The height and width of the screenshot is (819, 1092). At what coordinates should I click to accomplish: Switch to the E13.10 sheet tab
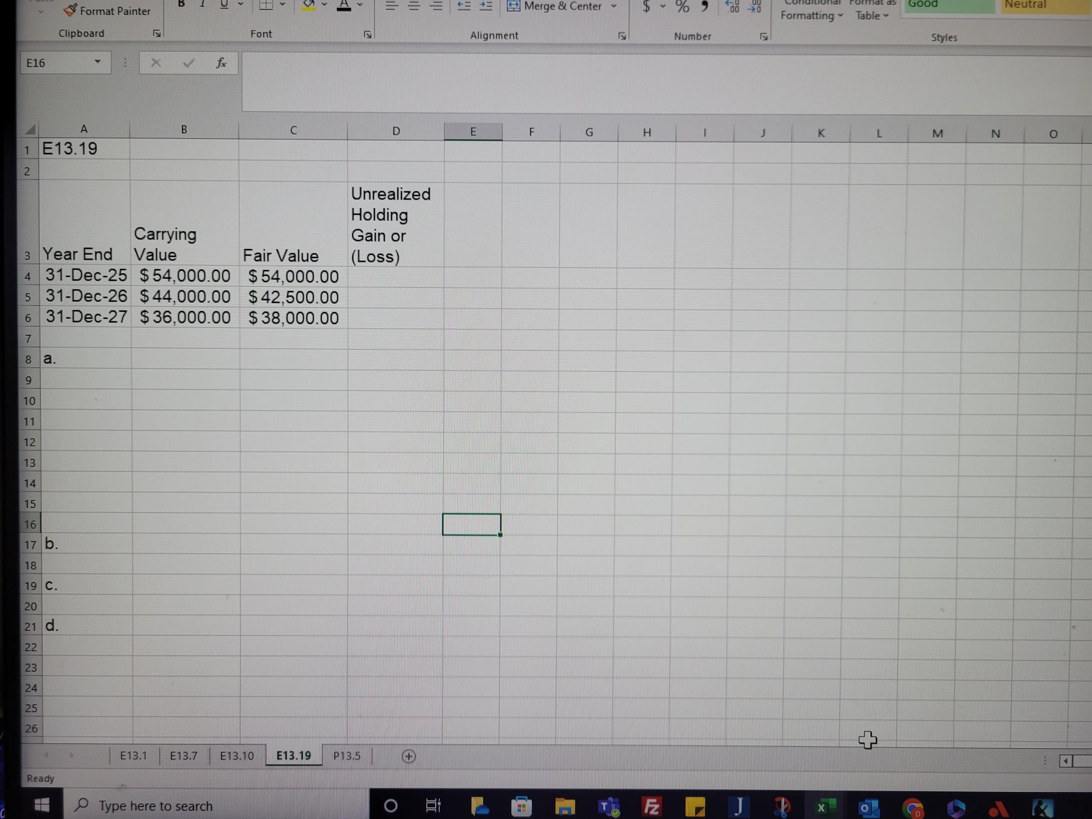coord(237,755)
